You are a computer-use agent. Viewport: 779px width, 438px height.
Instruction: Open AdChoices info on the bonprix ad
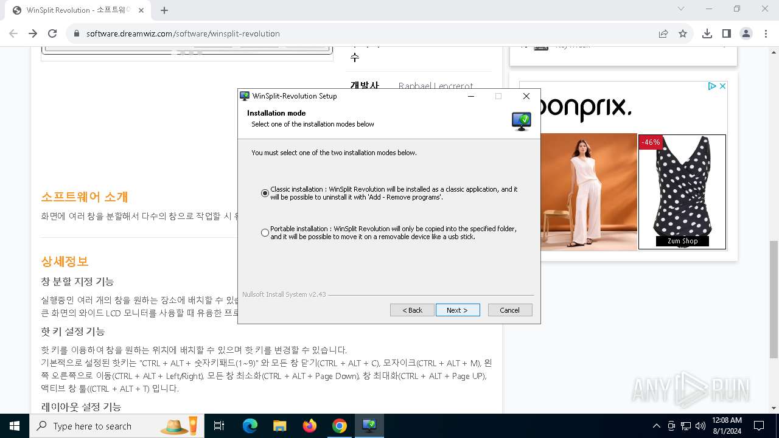[x=712, y=86]
